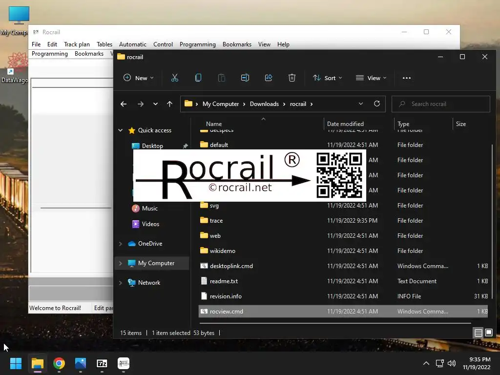This screenshot has width=500, height=375.
Task: Sort by Name column header
Action: pos(214,124)
